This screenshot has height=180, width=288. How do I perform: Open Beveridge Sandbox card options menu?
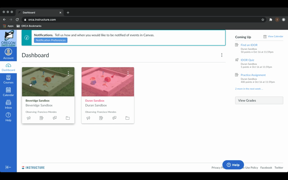pos(68,73)
